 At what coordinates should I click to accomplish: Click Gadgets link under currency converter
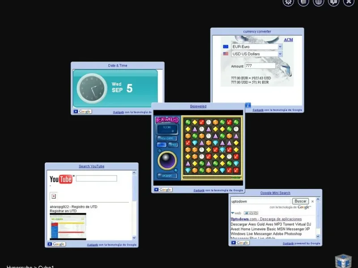(x=258, y=110)
